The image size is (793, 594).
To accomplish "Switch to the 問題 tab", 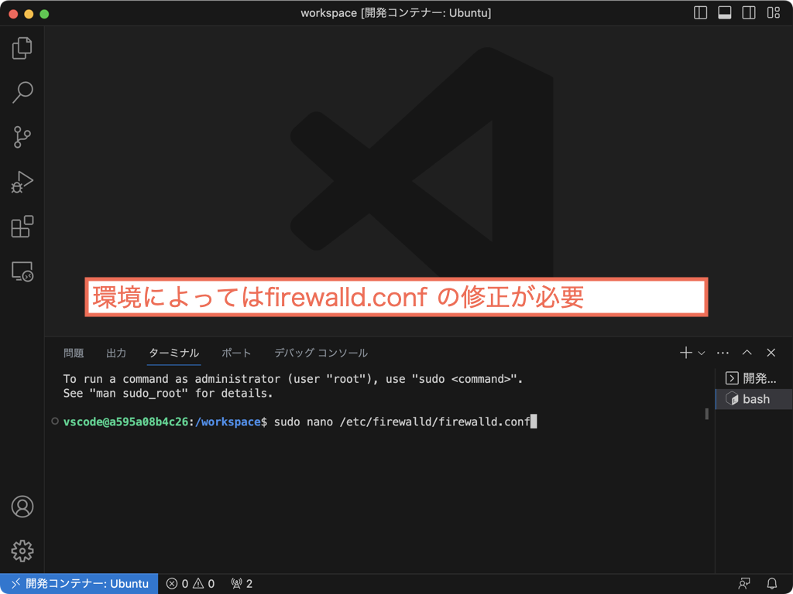I will click(74, 353).
